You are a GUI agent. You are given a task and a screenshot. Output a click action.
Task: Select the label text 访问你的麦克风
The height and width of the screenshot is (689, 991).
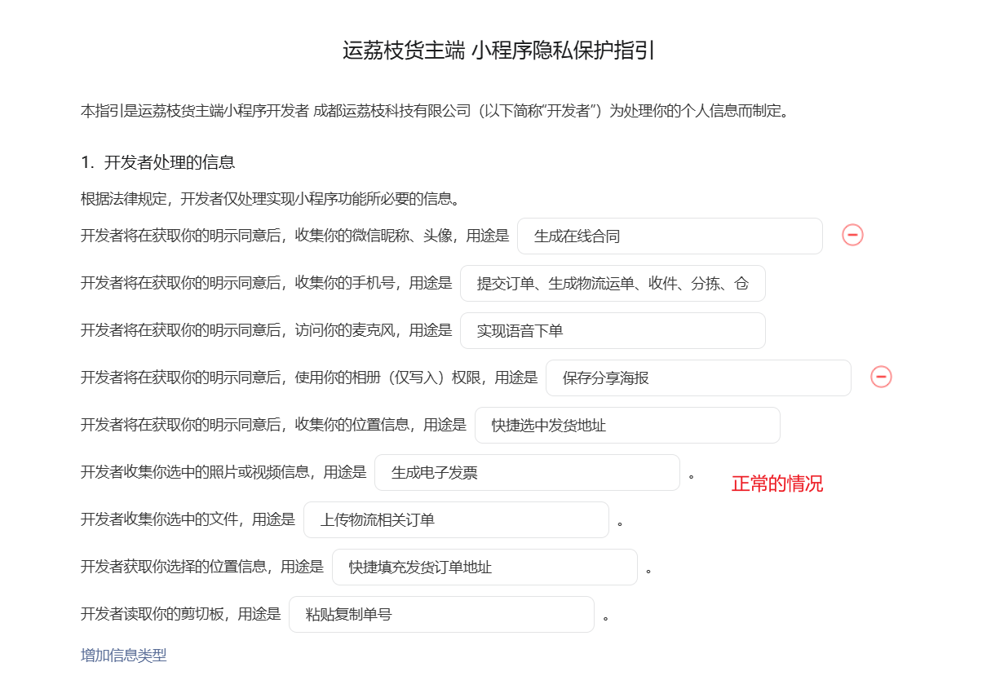[345, 331]
